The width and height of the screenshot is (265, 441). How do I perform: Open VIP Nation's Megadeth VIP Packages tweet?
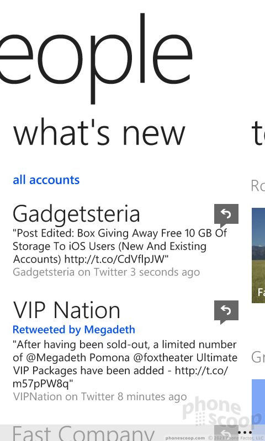coord(125,364)
